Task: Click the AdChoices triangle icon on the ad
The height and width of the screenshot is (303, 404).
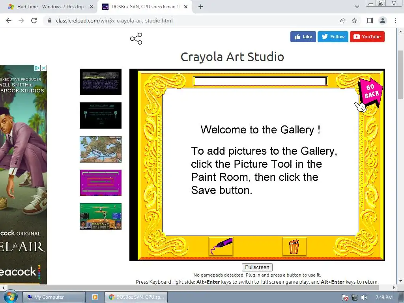Action: point(37,68)
